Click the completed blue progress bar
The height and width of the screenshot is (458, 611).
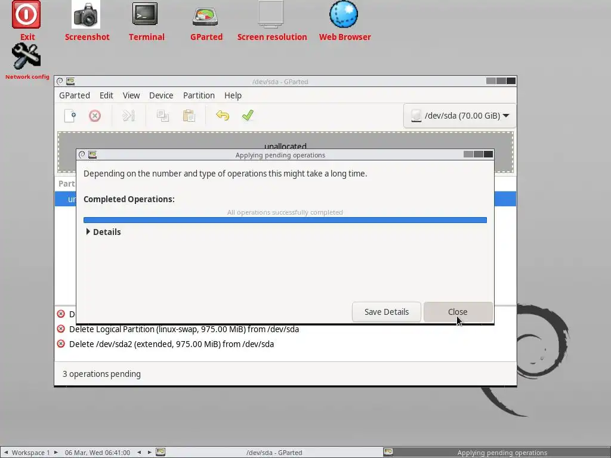285,220
